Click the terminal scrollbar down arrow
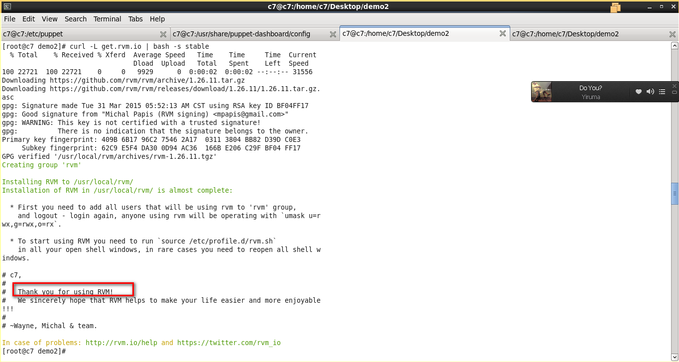Image resolution: width=679 pixels, height=362 pixels. point(675,357)
